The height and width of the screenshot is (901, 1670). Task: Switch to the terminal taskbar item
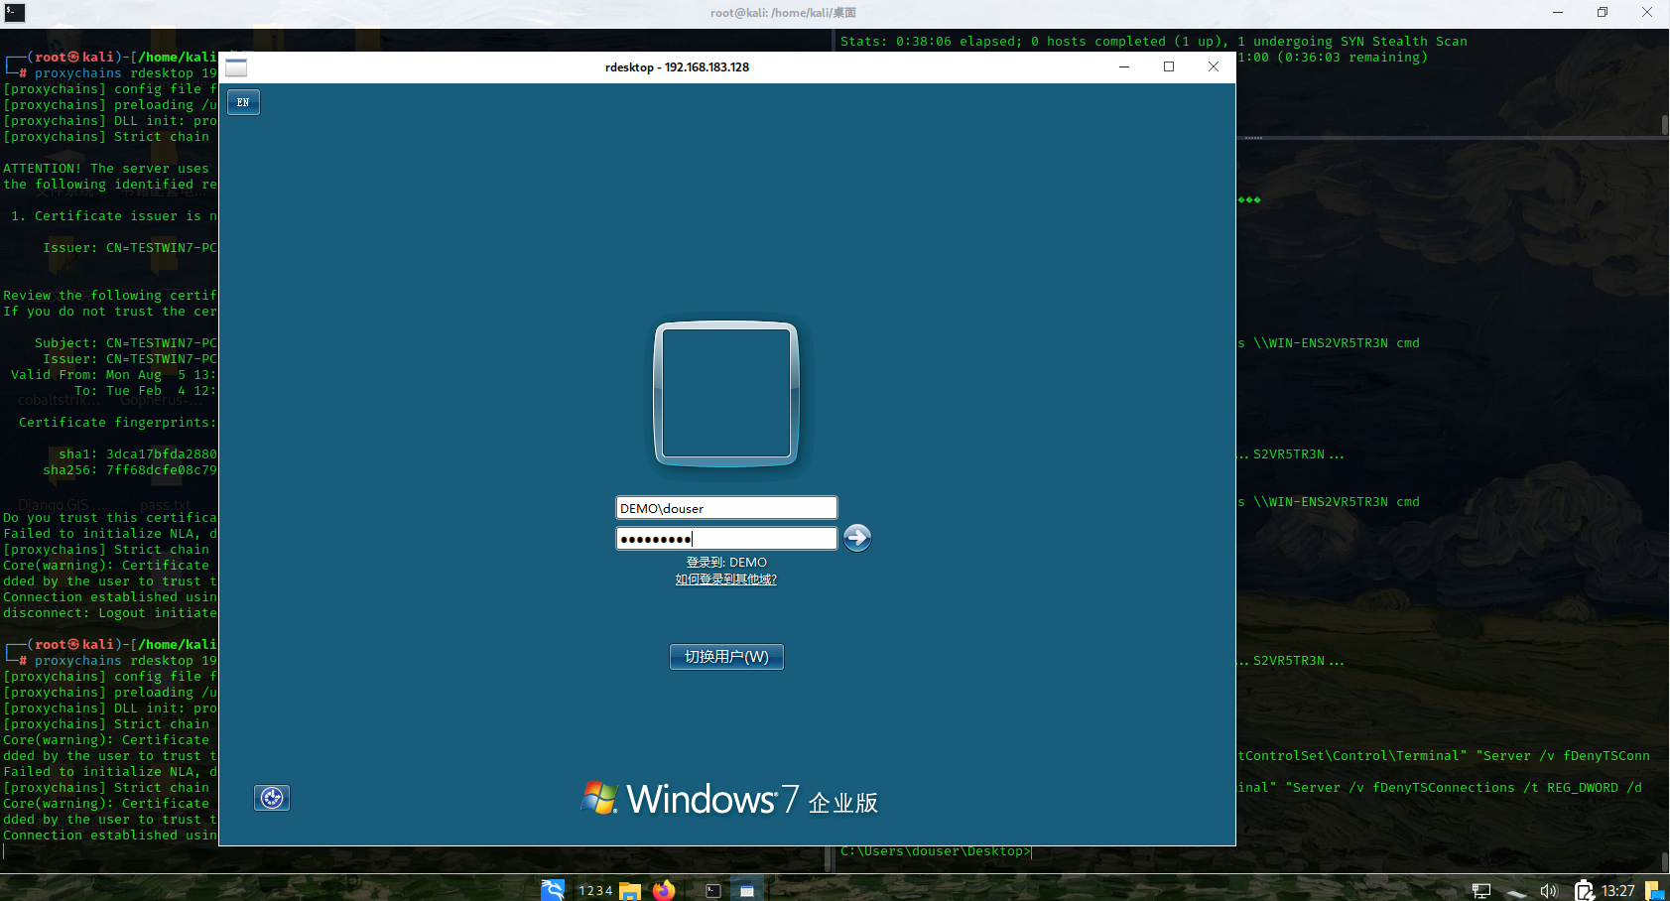click(712, 890)
